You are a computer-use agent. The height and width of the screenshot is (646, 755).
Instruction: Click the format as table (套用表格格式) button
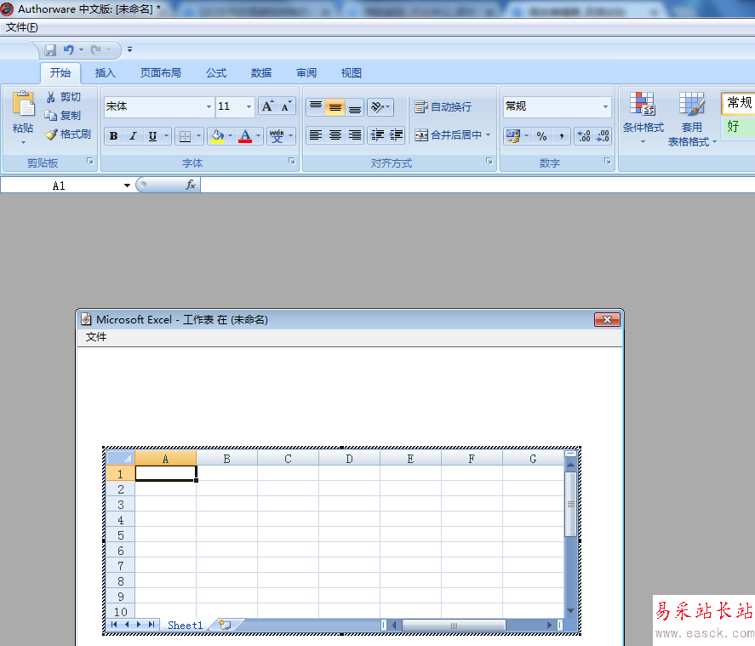click(x=692, y=120)
